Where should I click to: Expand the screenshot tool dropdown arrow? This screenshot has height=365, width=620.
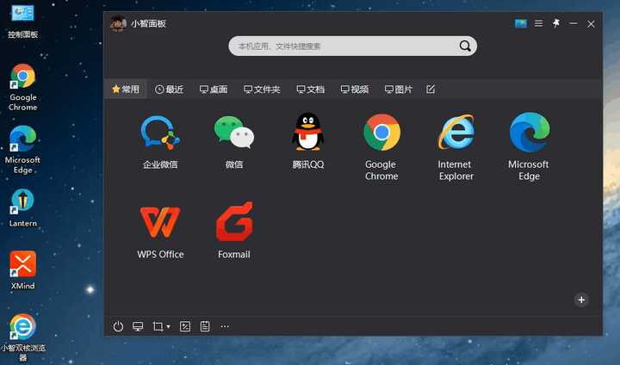click(x=169, y=326)
